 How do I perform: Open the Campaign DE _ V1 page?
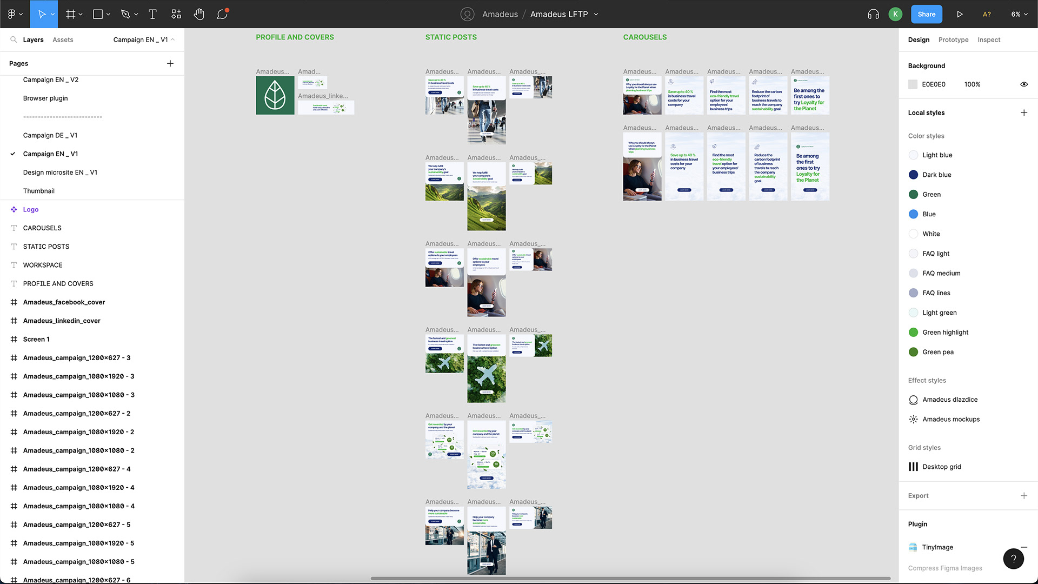point(50,135)
